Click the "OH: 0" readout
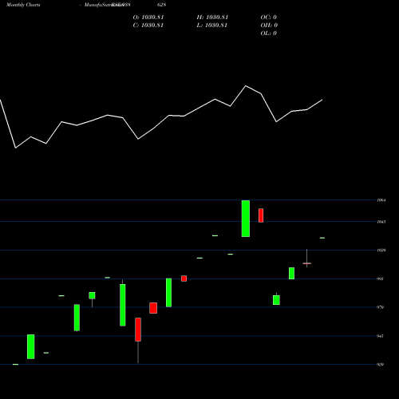Screen dimensions: 399x399 [269, 26]
